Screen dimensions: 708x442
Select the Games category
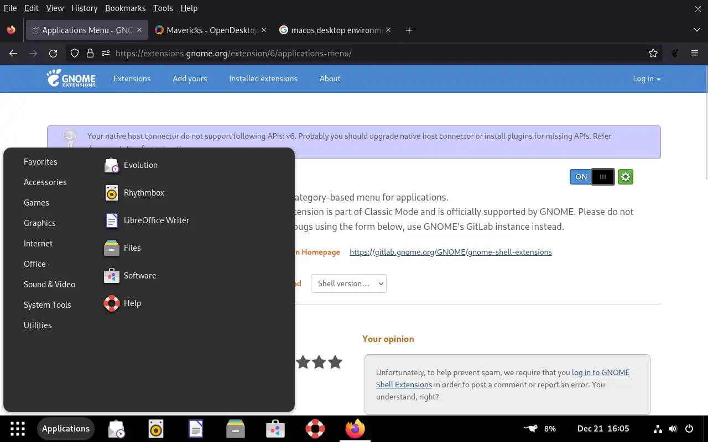pyautogui.click(x=37, y=203)
